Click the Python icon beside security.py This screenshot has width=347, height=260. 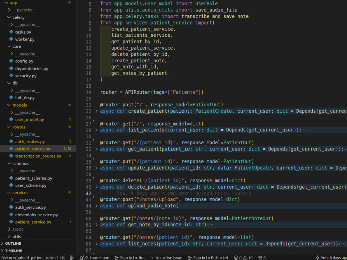point(11,76)
